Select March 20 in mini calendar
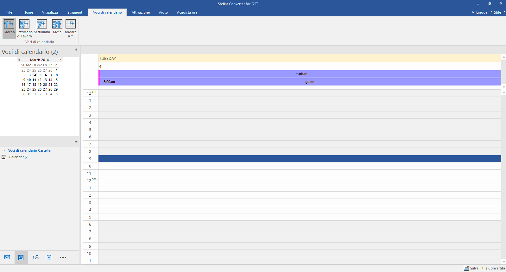 tap(45, 85)
